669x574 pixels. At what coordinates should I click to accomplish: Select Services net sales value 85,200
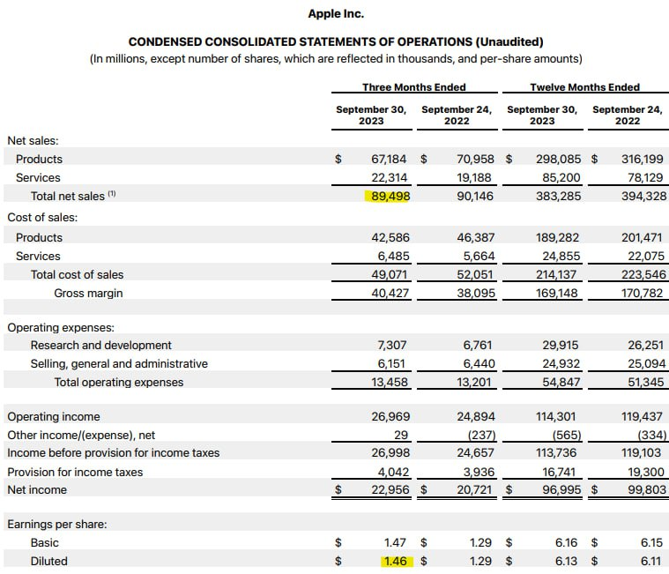561,177
